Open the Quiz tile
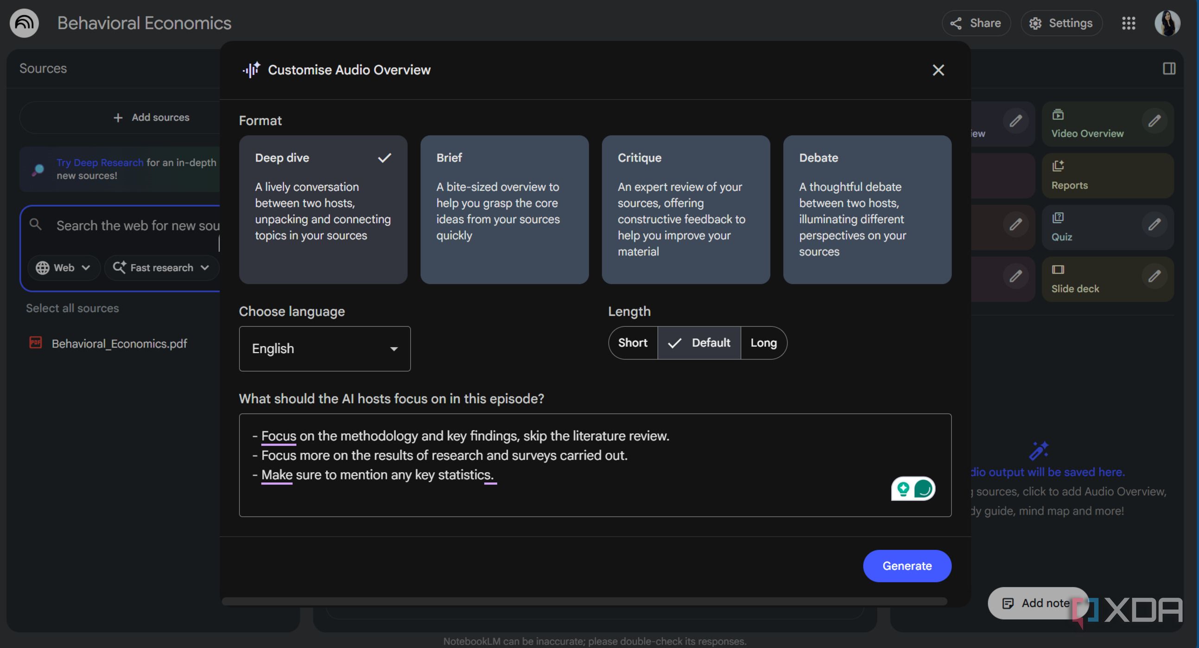Screen dimensions: 1199x648 (x=1107, y=227)
